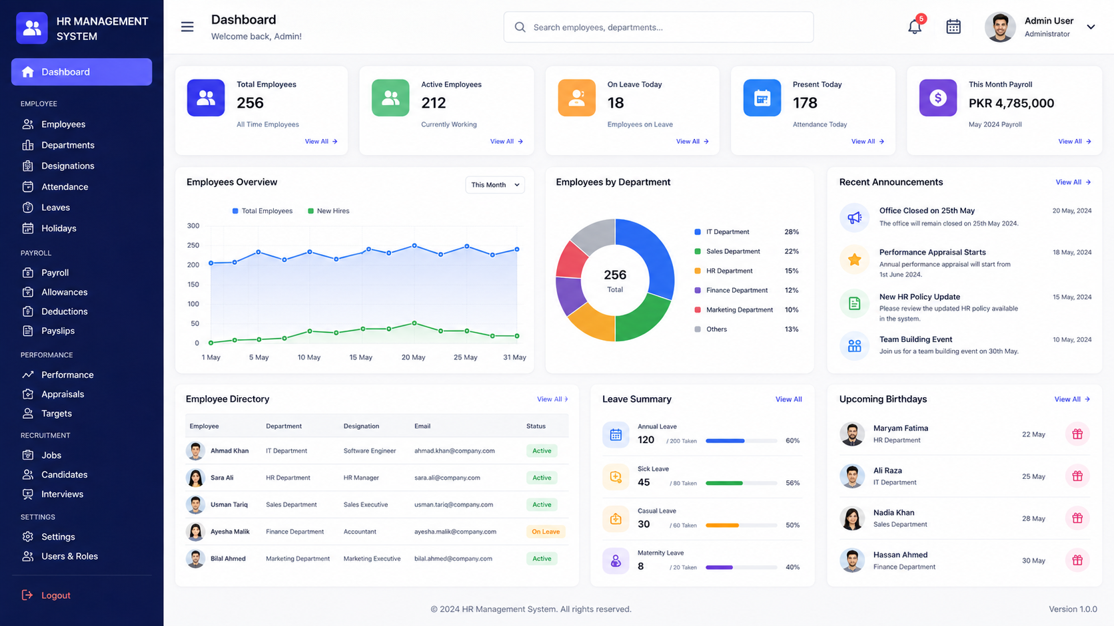Click gift icon for Maryam Fatima's birthday

pyautogui.click(x=1077, y=434)
